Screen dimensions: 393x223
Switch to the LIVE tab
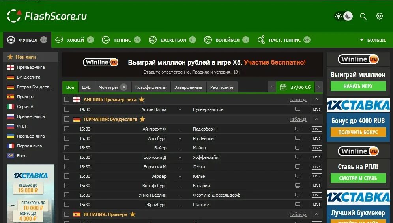coord(86,87)
